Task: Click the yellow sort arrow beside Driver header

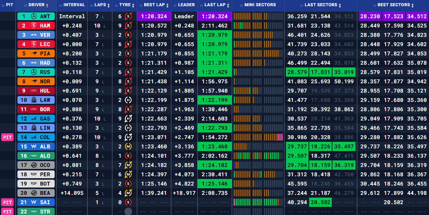Action: click(47, 5)
